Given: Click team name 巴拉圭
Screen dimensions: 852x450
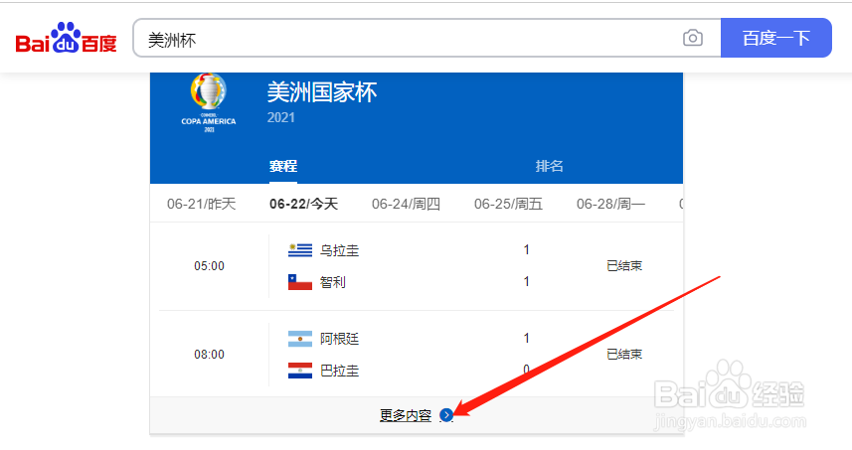Looking at the screenshot, I should point(340,371).
